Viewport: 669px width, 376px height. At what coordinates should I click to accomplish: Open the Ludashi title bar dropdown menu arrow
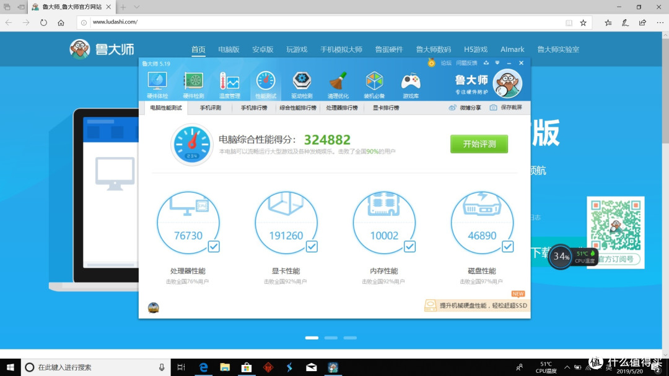(497, 62)
